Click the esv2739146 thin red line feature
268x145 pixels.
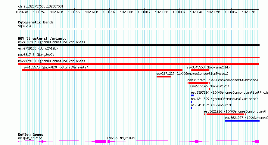coord(200,89)
